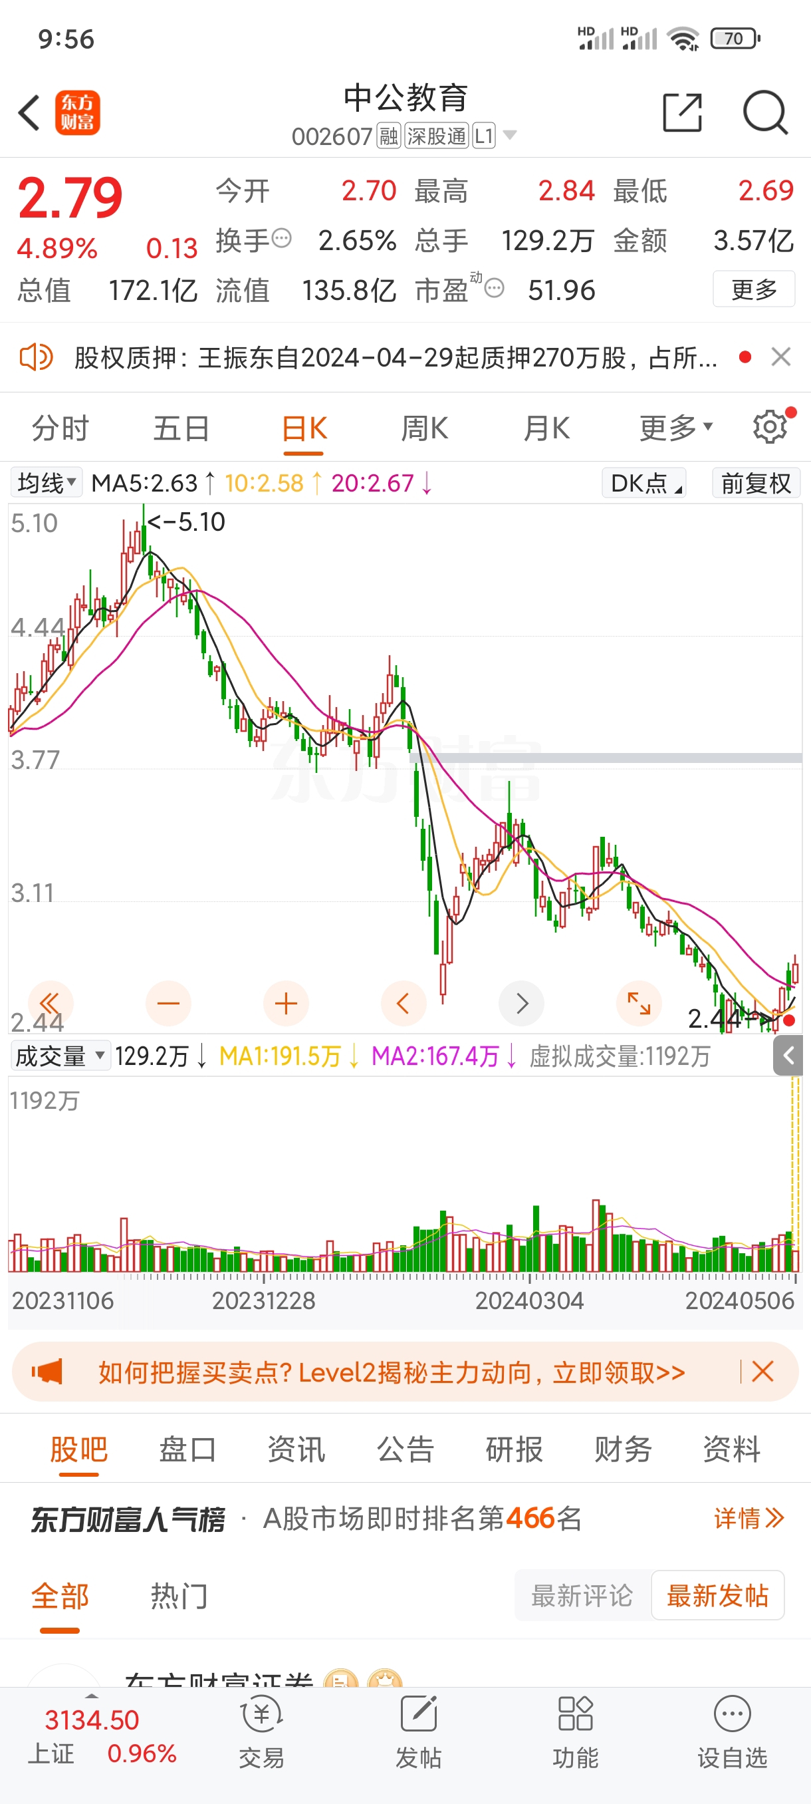Tap the 9:56 clock in status bar
Viewport: 811px width, 1804px height.
click(66, 39)
